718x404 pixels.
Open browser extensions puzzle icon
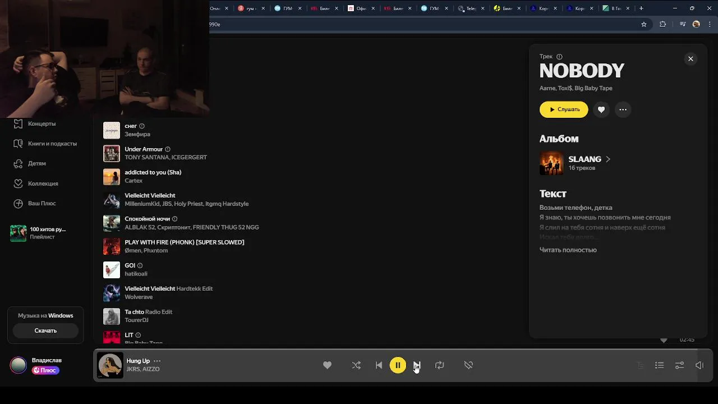point(662,24)
